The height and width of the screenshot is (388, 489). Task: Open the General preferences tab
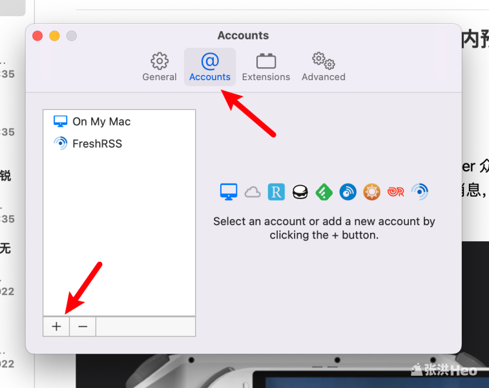(x=160, y=67)
